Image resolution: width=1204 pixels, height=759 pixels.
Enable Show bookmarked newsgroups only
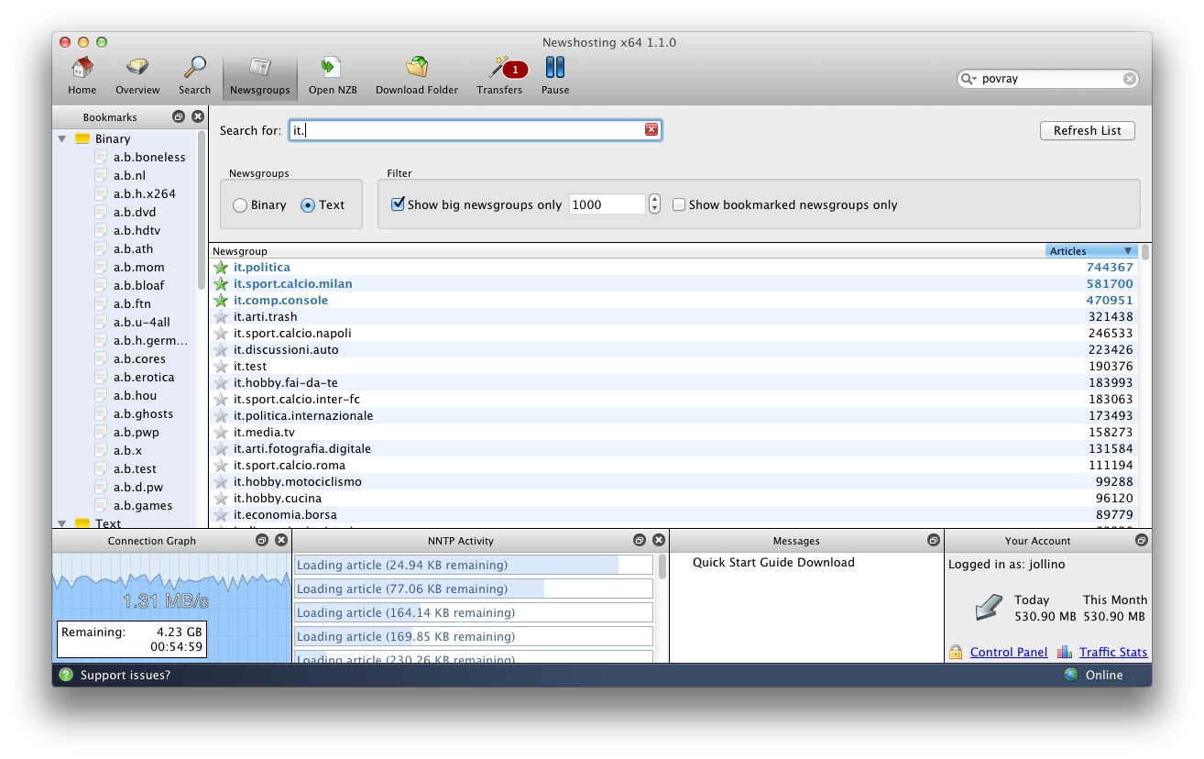(679, 204)
